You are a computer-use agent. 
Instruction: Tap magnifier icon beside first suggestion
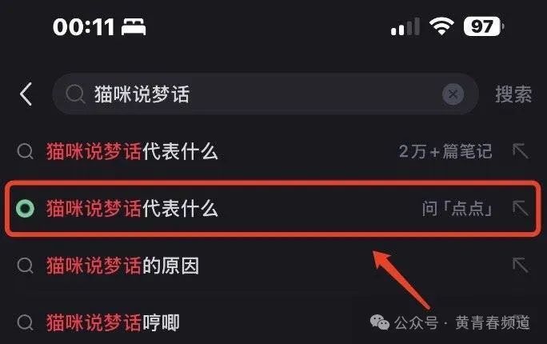coord(25,151)
